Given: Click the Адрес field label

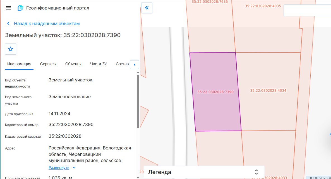Looking at the screenshot, I should 10,148.
